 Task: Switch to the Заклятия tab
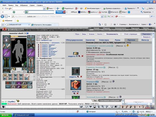[x=90, y=40]
